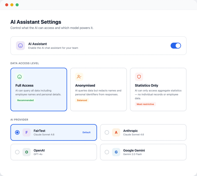Click the Google Gemini provider name
The width and height of the screenshot is (197, 176).
[x=134, y=150]
